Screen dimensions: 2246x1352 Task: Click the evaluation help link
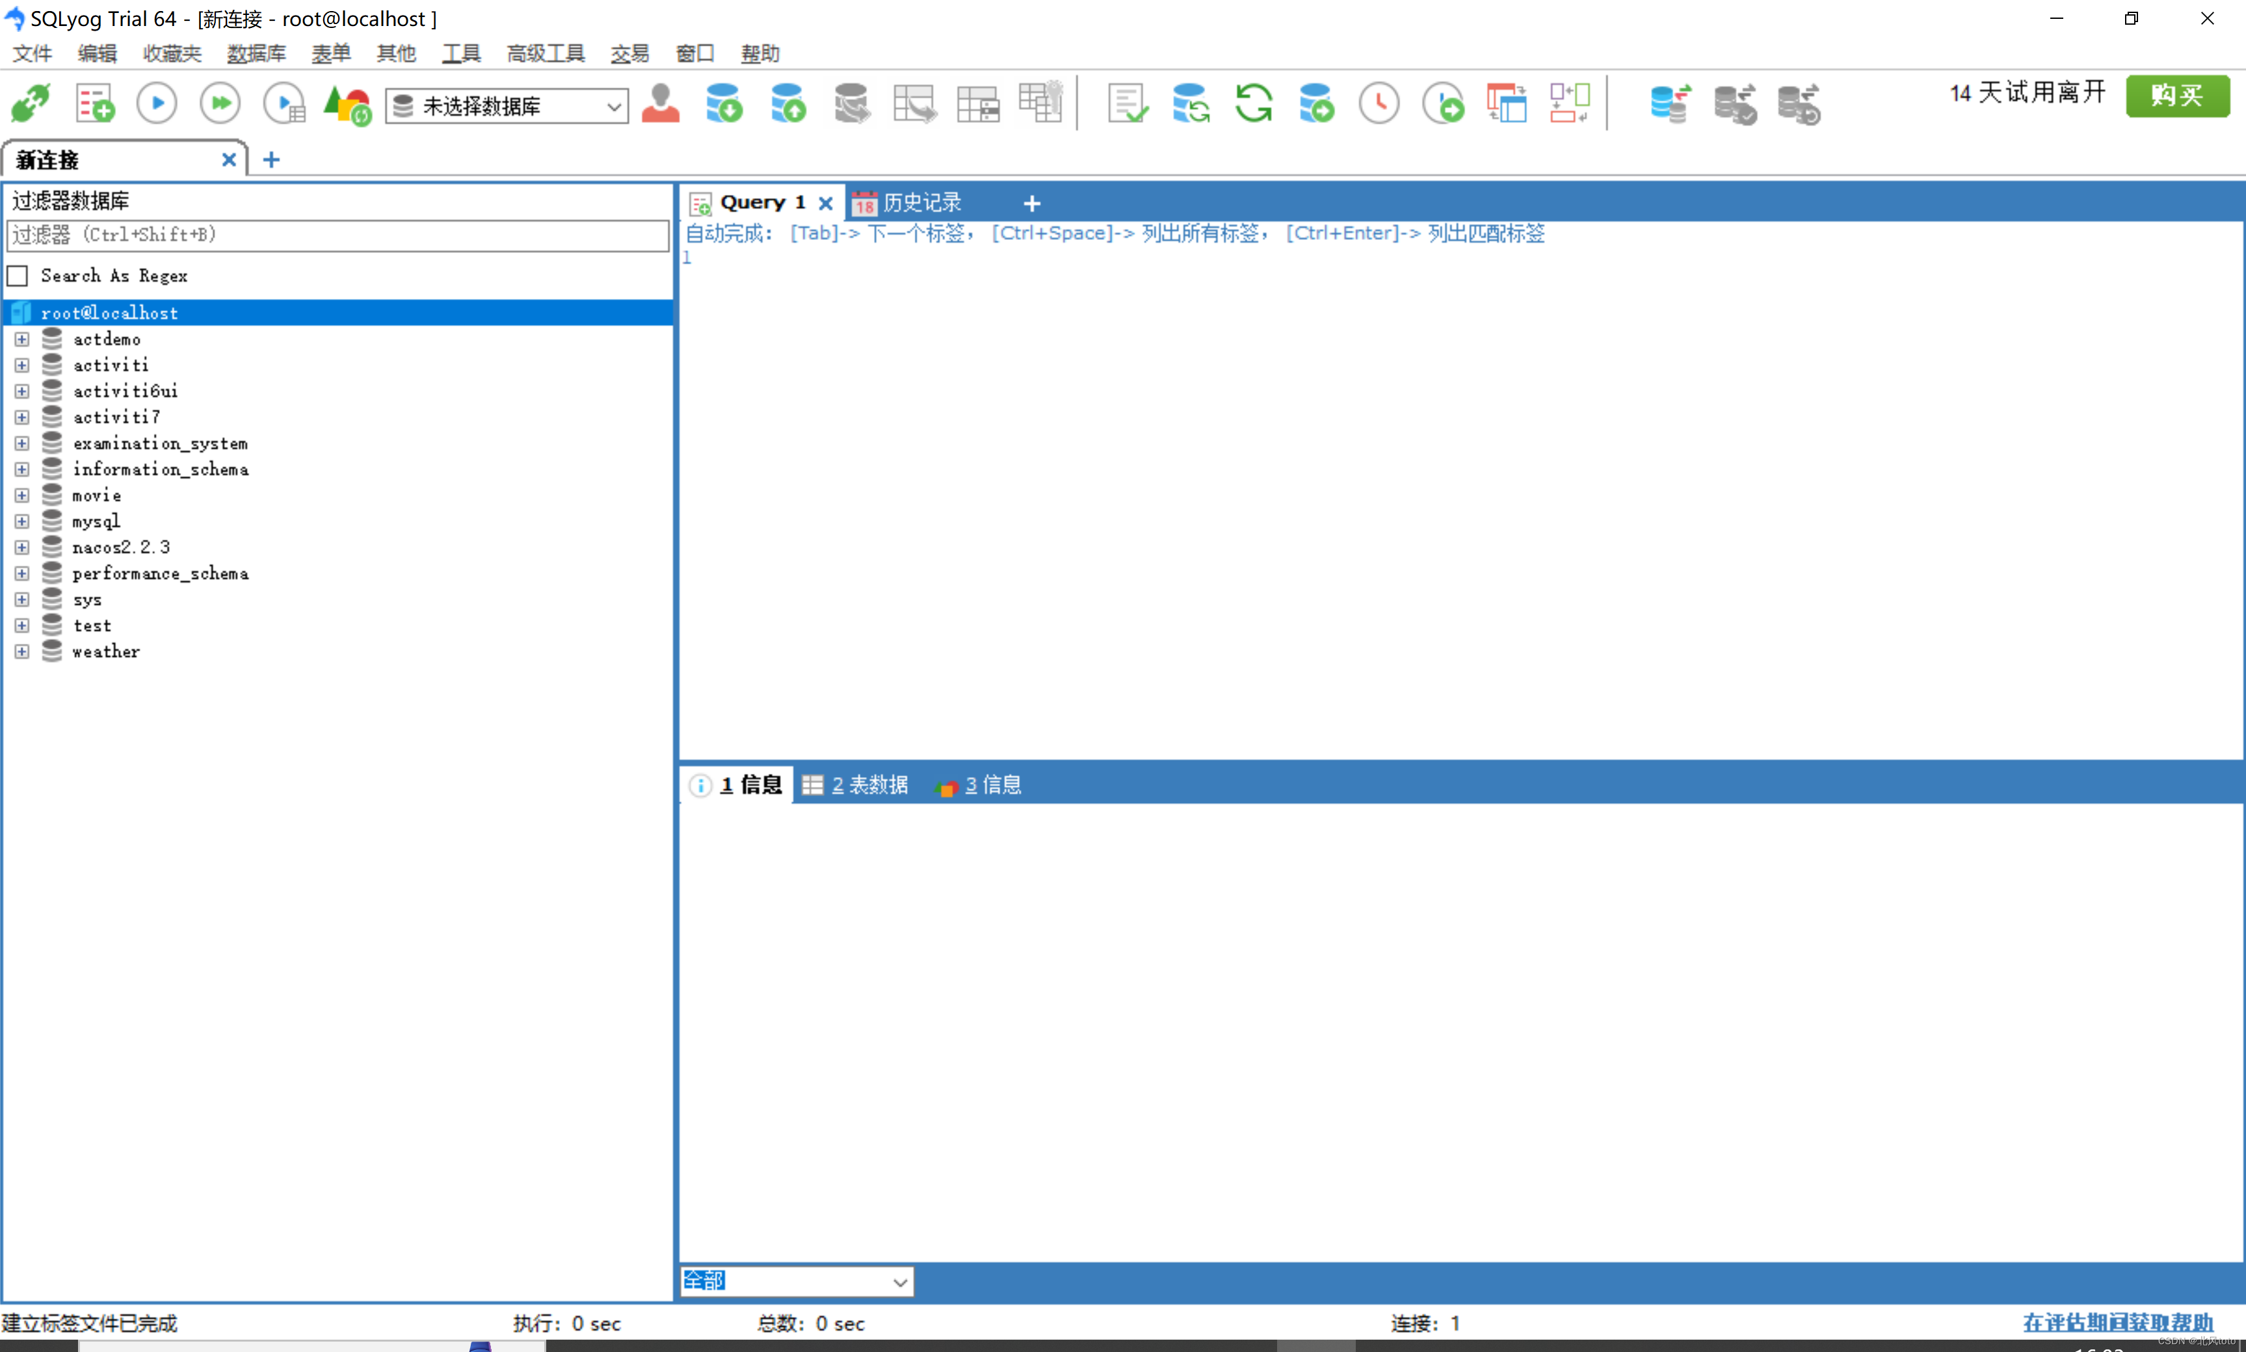[2118, 1323]
